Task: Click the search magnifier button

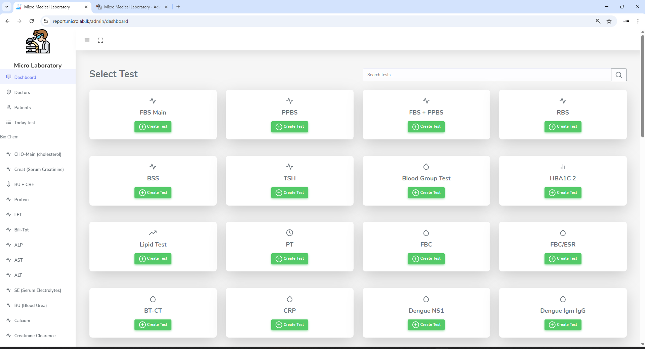Action: [x=618, y=75]
